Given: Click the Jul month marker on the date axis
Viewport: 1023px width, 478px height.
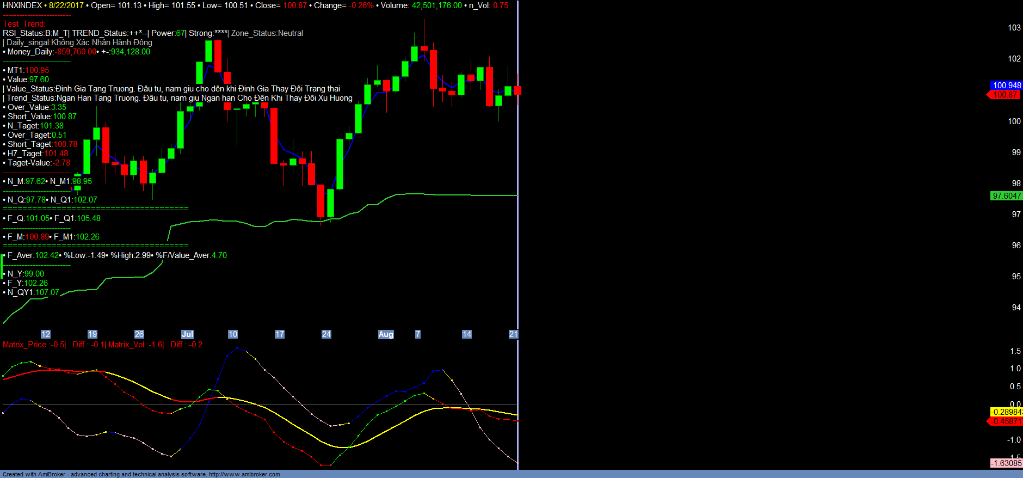Looking at the screenshot, I should point(187,334).
